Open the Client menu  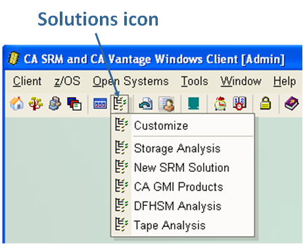point(27,81)
